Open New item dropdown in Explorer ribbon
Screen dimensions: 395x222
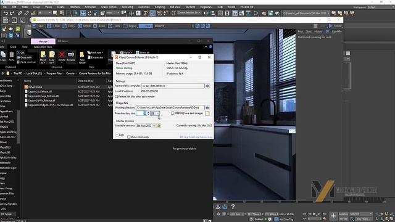95,52
